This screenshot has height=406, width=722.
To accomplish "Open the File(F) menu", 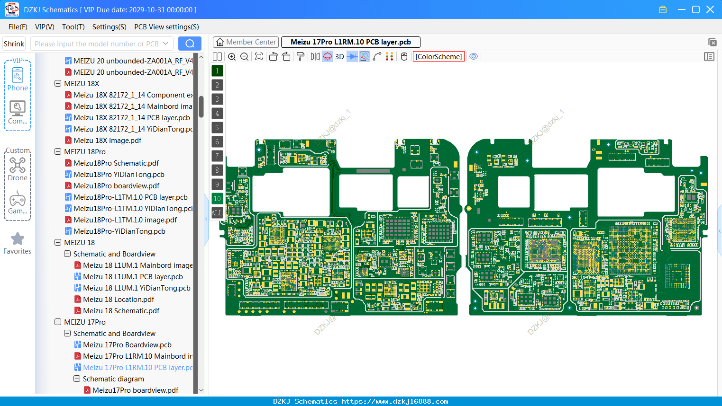I will point(18,27).
